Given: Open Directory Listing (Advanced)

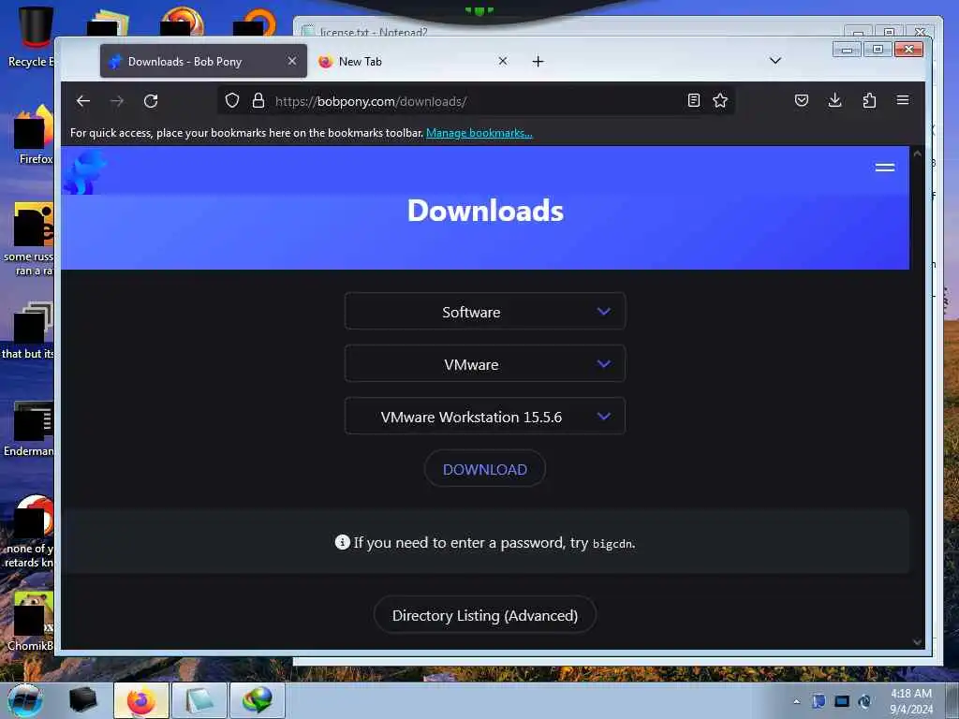Looking at the screenshot, I should click(485, 615).
